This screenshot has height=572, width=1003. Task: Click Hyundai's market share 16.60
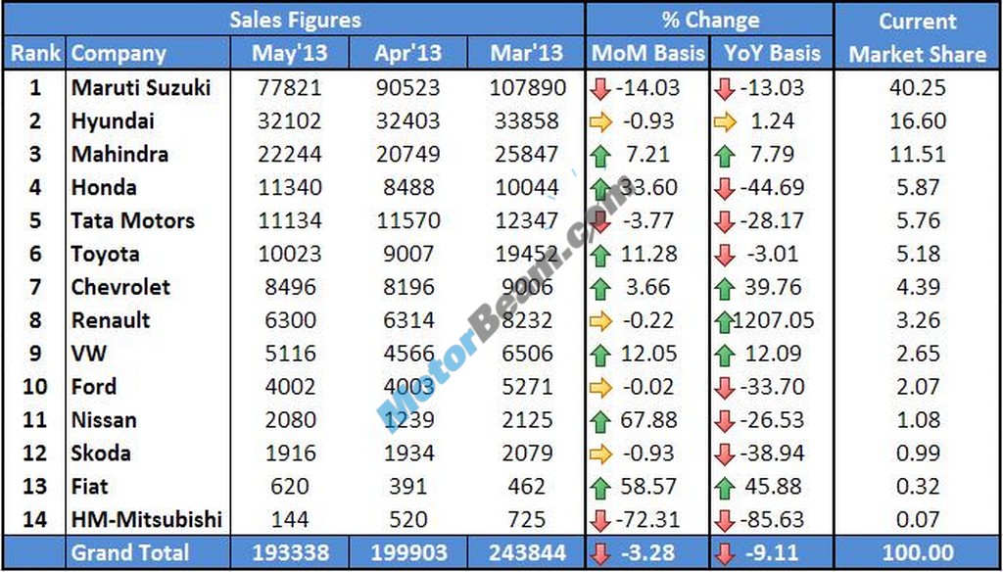point(917,120)
